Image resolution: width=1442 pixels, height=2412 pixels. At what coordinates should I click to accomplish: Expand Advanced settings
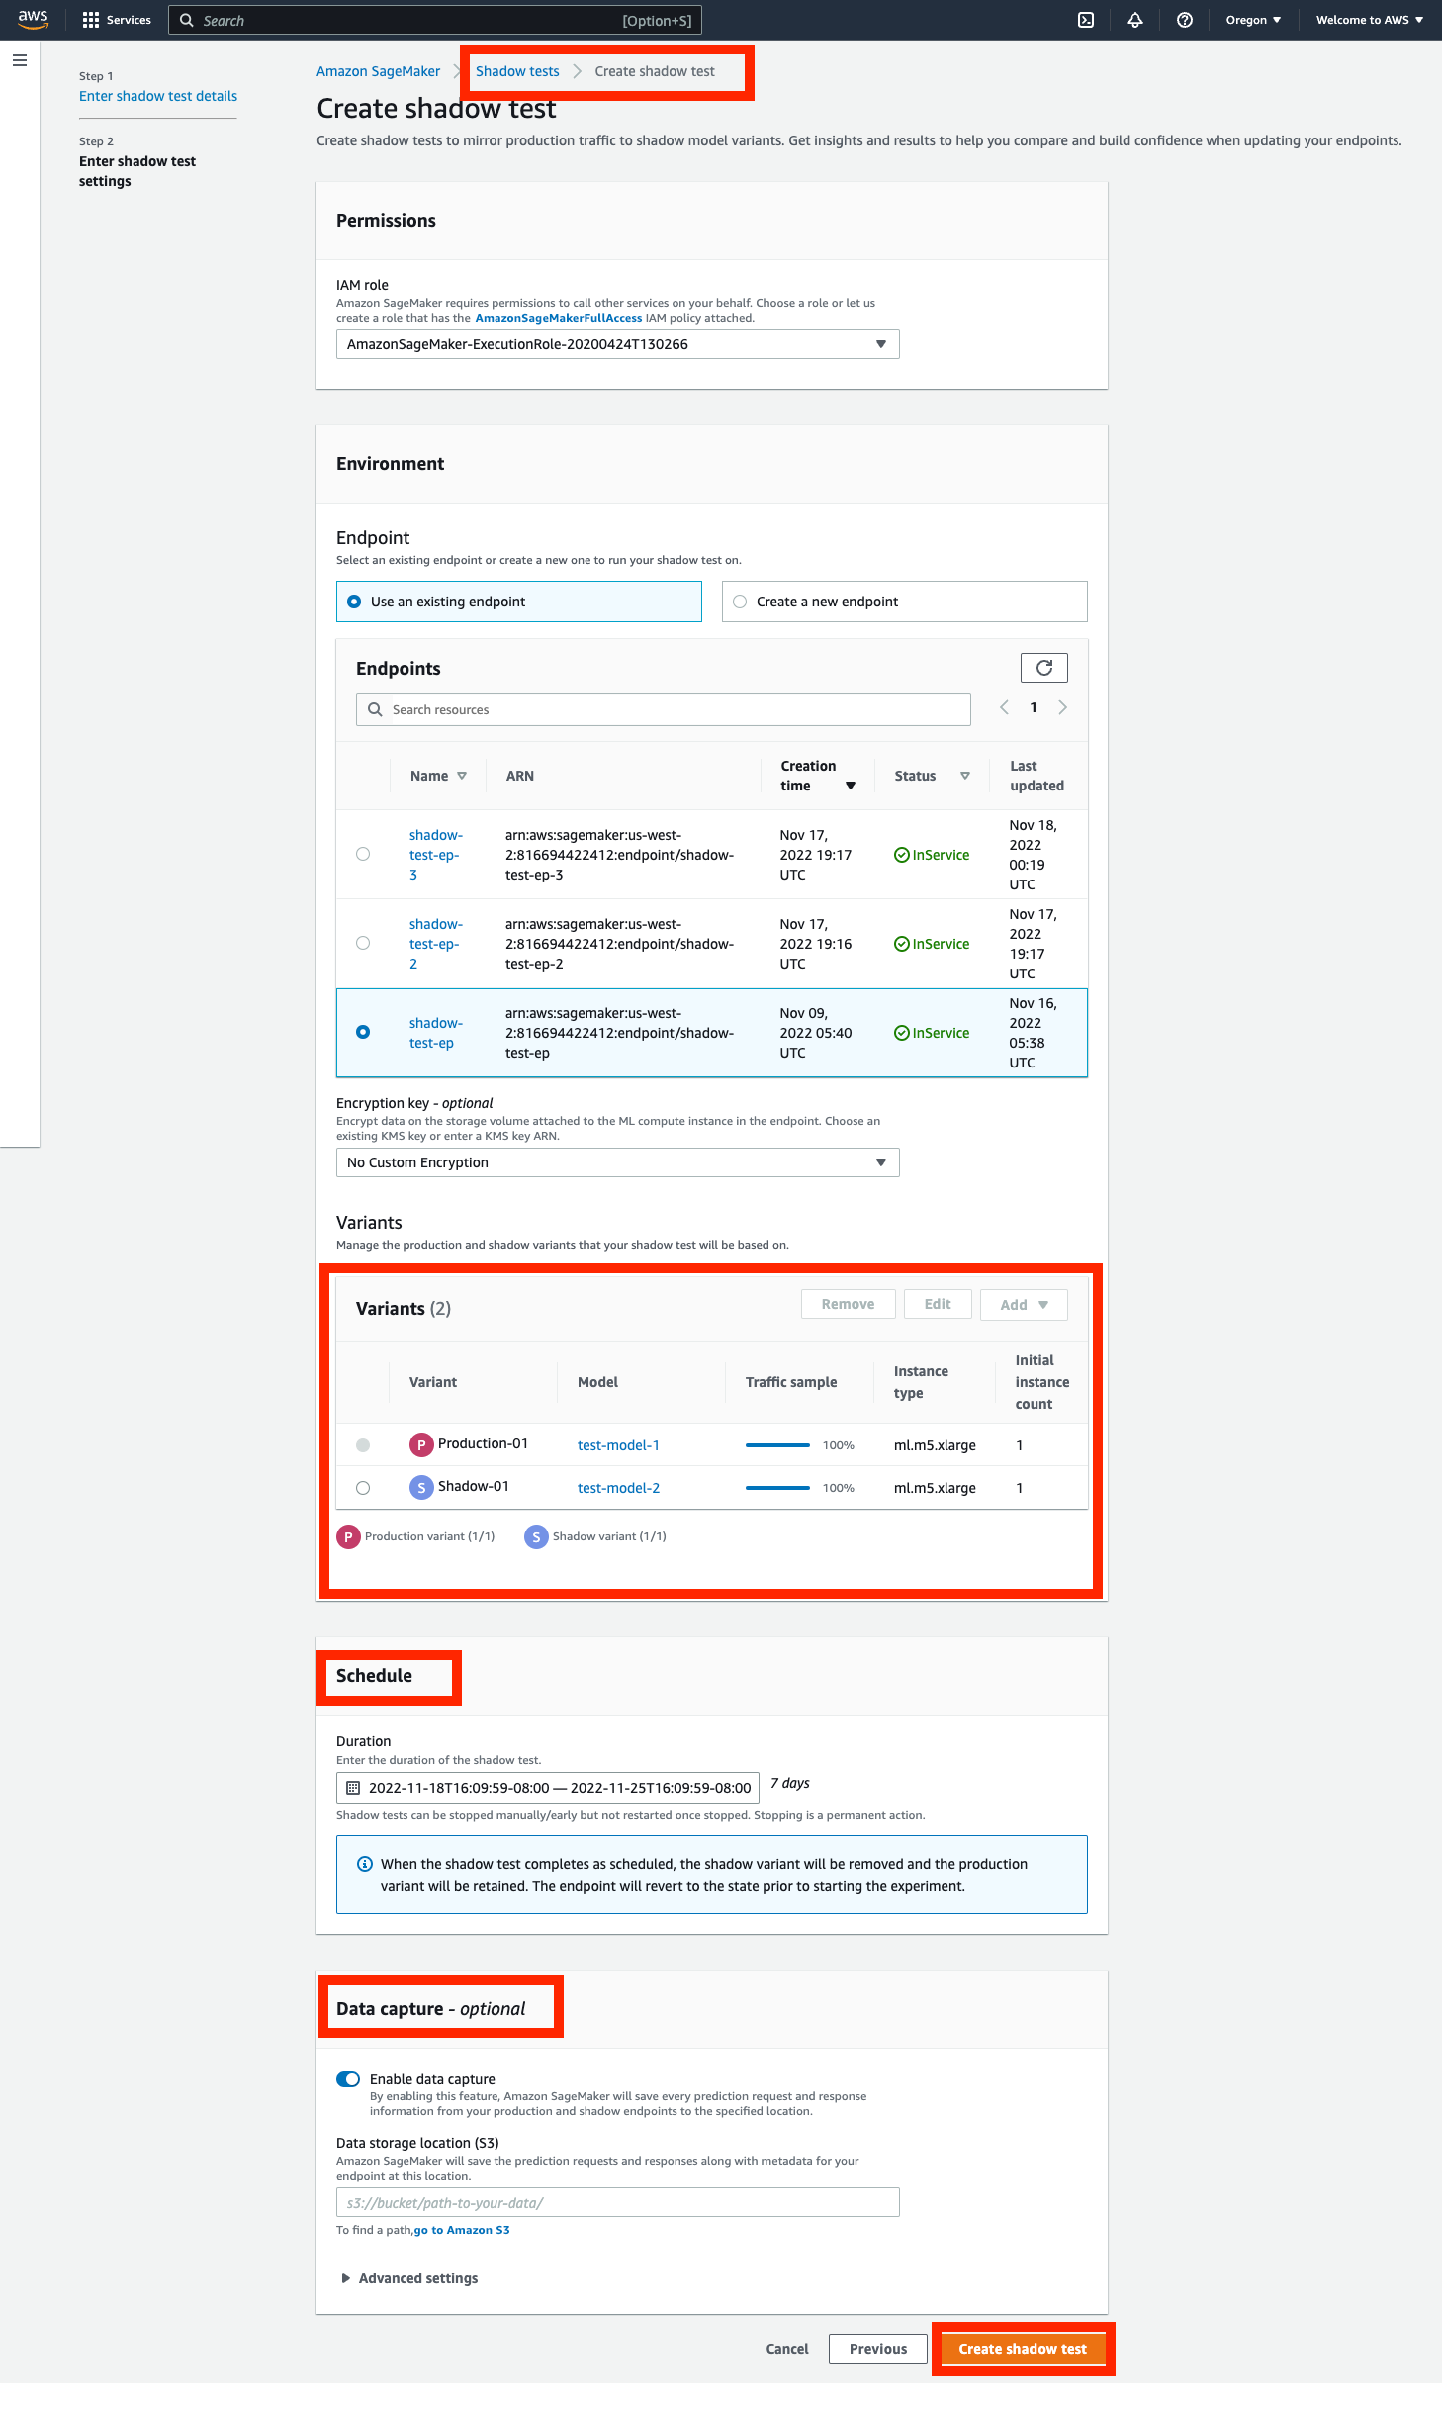(x=409, y=2278)
